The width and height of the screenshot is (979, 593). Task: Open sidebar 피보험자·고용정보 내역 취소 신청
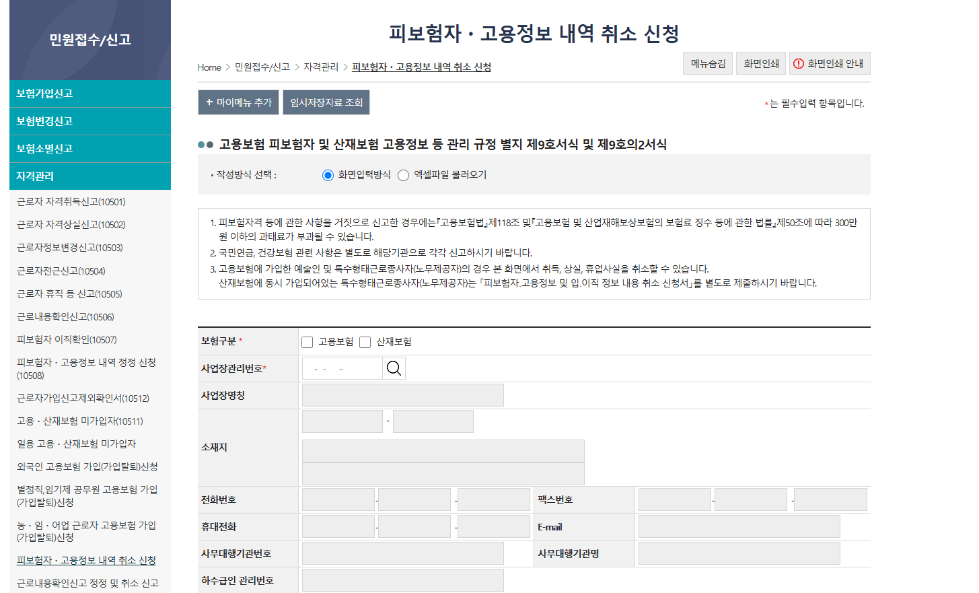pos(86,561)
